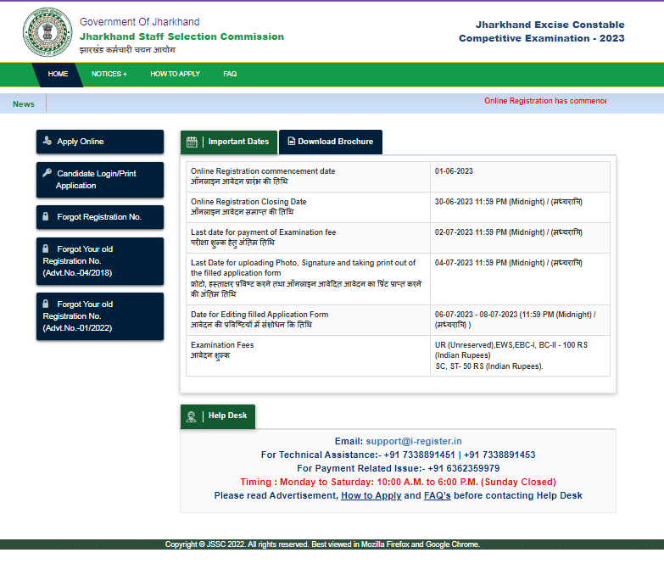Click lock icon for Advt.No.-01/2022 registration
664x575 pixels.
click(46, 304)
